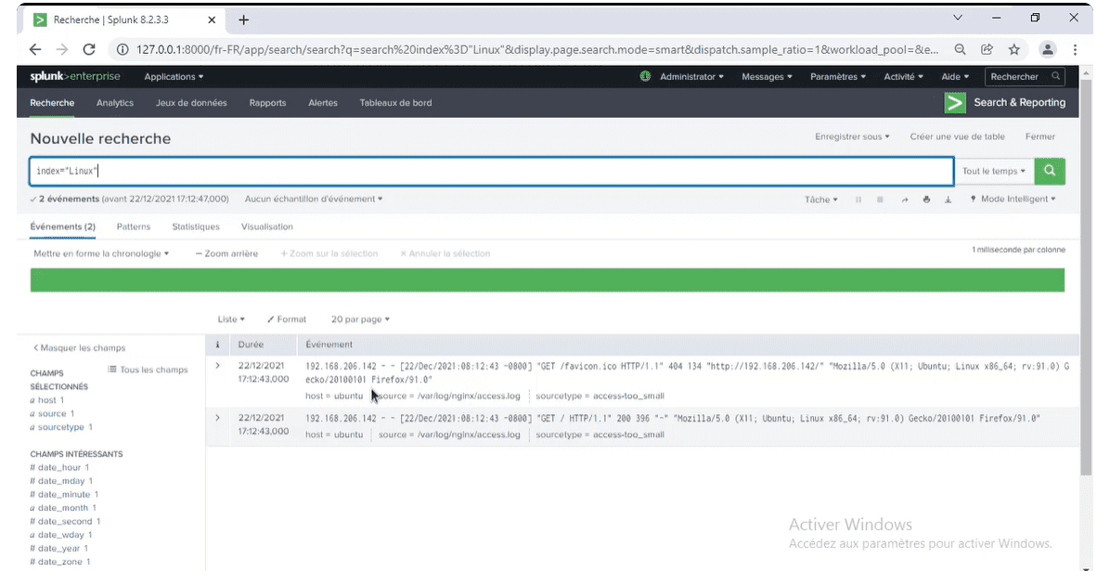This screenshot has height=571, width=1097.
Task: Open Mettre en forme la chronologie dropdown
Action: point(101,253)
